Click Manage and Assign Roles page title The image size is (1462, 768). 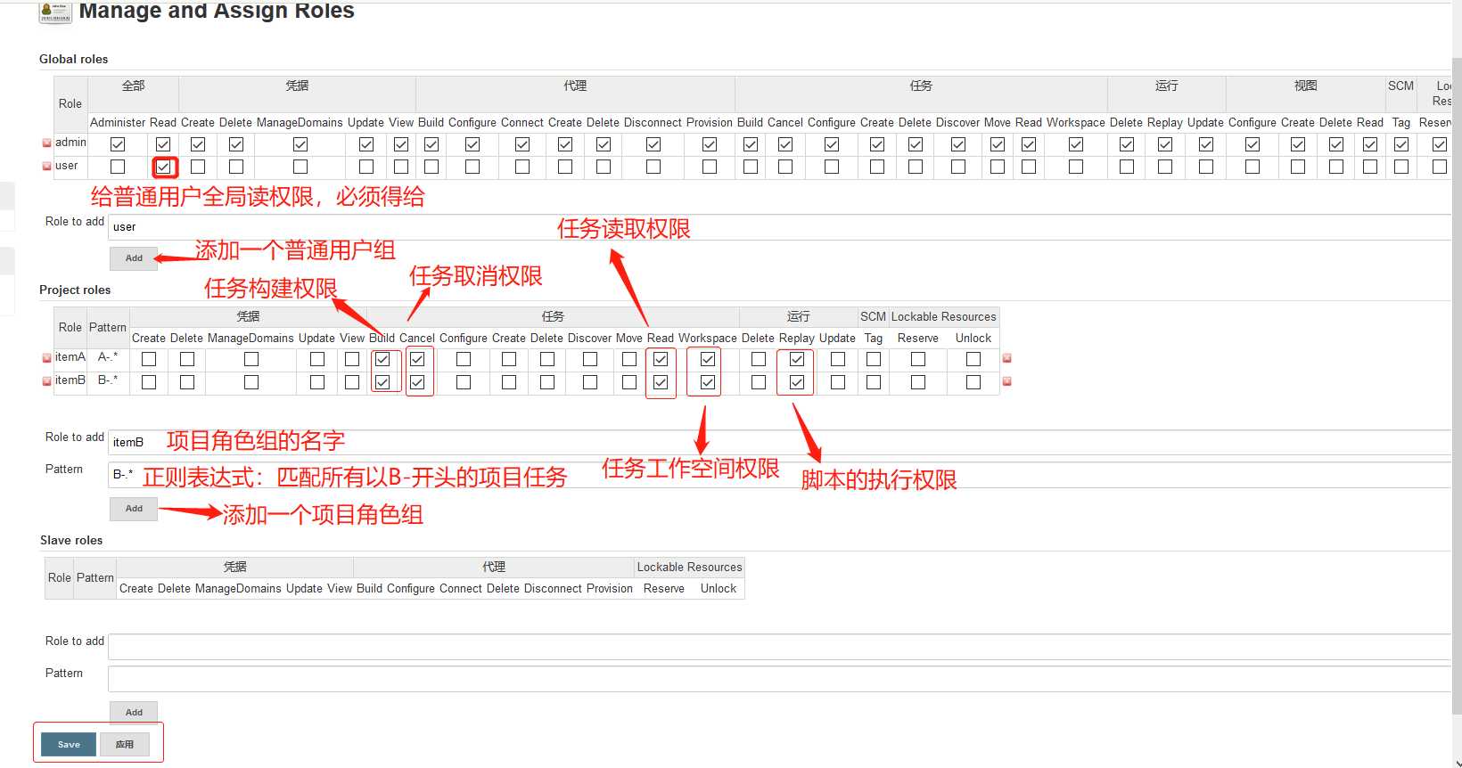(x=217, y=11)
